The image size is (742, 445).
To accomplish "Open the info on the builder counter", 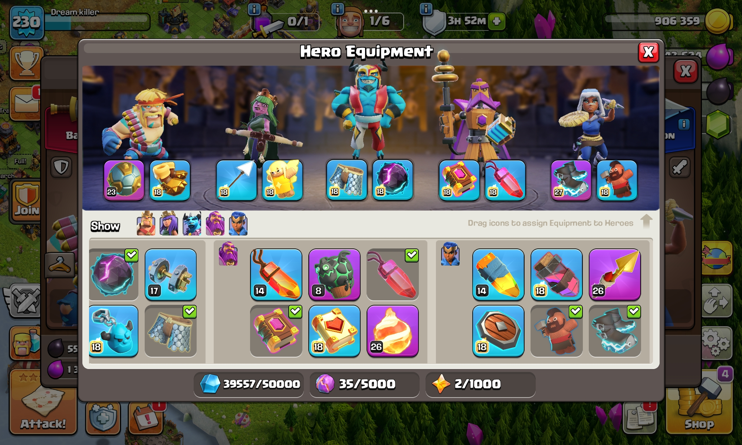I will 337,9.
